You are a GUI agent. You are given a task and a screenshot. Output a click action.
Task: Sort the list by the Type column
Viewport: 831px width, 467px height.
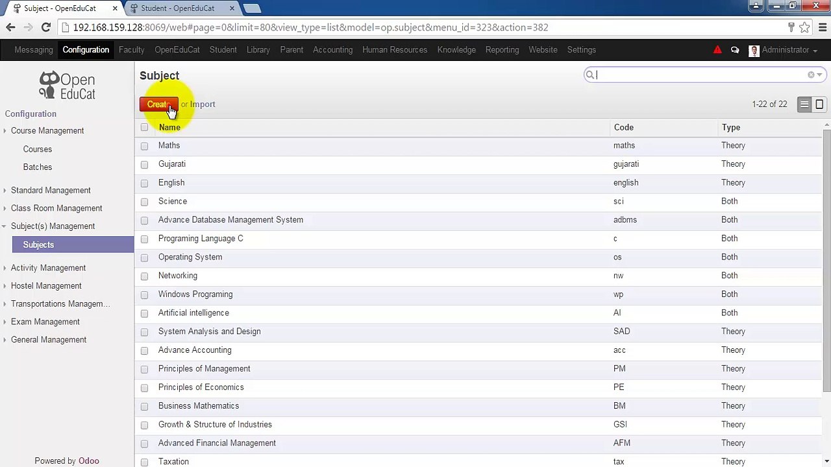click(731, 128)
